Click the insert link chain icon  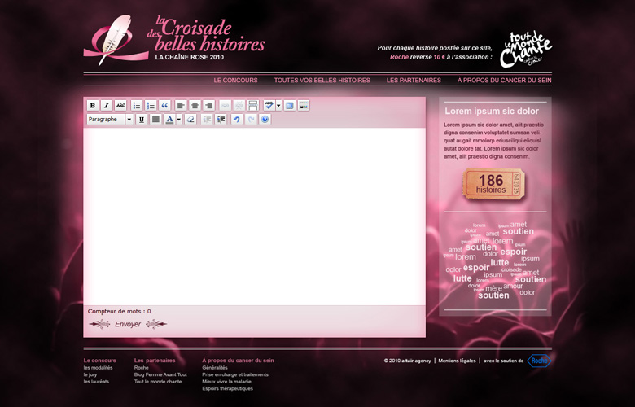(x=226, y=105)
